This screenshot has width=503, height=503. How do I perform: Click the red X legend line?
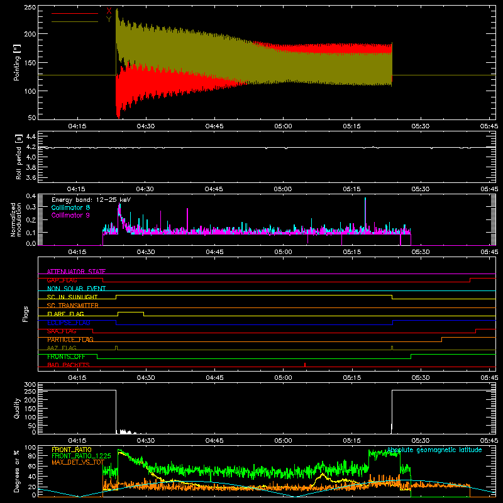[x=75, y=13]
